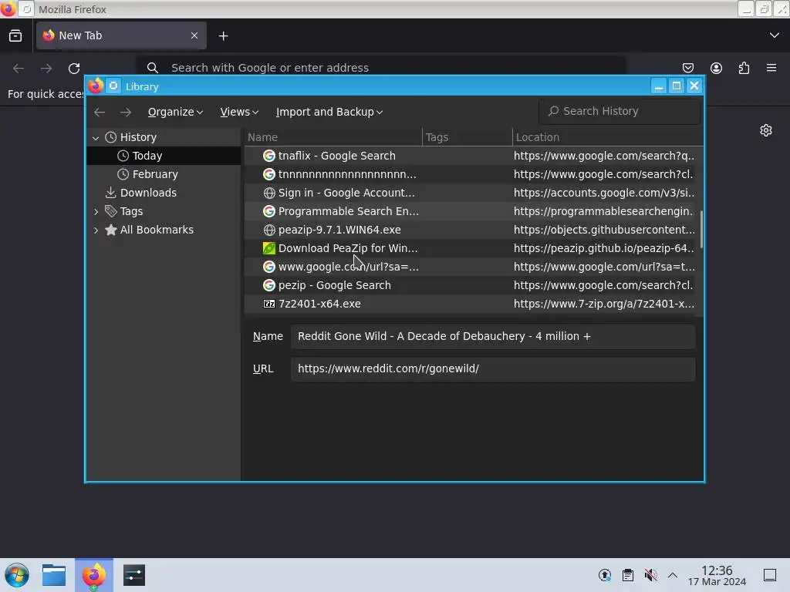Open Save to Pocket icon
The width and height of the screenshot is (790, 592).
[687, 68]
